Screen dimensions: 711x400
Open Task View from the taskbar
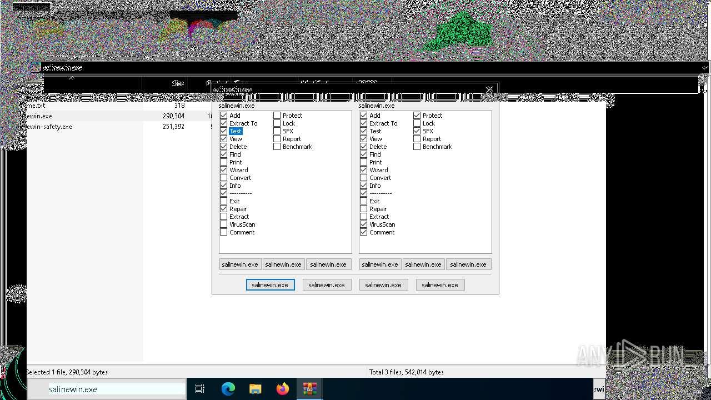[200, 389]
